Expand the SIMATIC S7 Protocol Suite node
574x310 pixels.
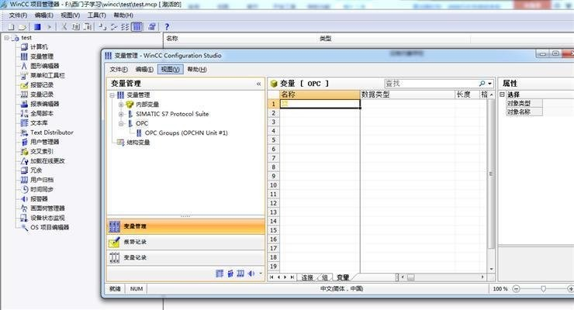click(x=121, y=114)
